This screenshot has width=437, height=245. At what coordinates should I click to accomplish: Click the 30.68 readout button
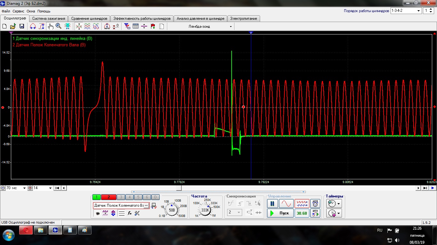302,213
